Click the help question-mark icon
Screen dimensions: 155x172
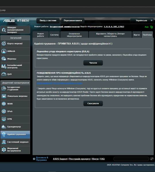(x=34, y=159)
